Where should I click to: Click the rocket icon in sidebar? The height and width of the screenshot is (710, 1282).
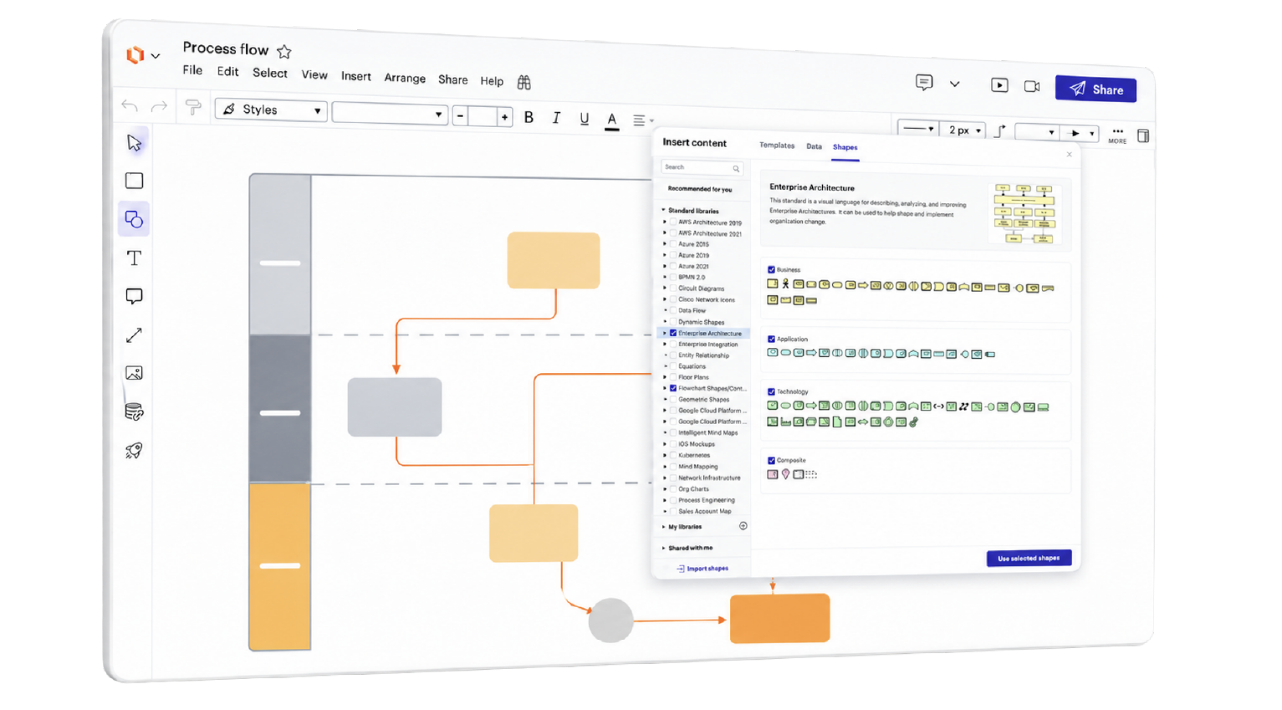coord(134,451)
